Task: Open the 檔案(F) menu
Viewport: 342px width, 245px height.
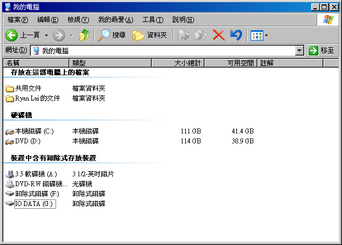Action: click(18, 20)
